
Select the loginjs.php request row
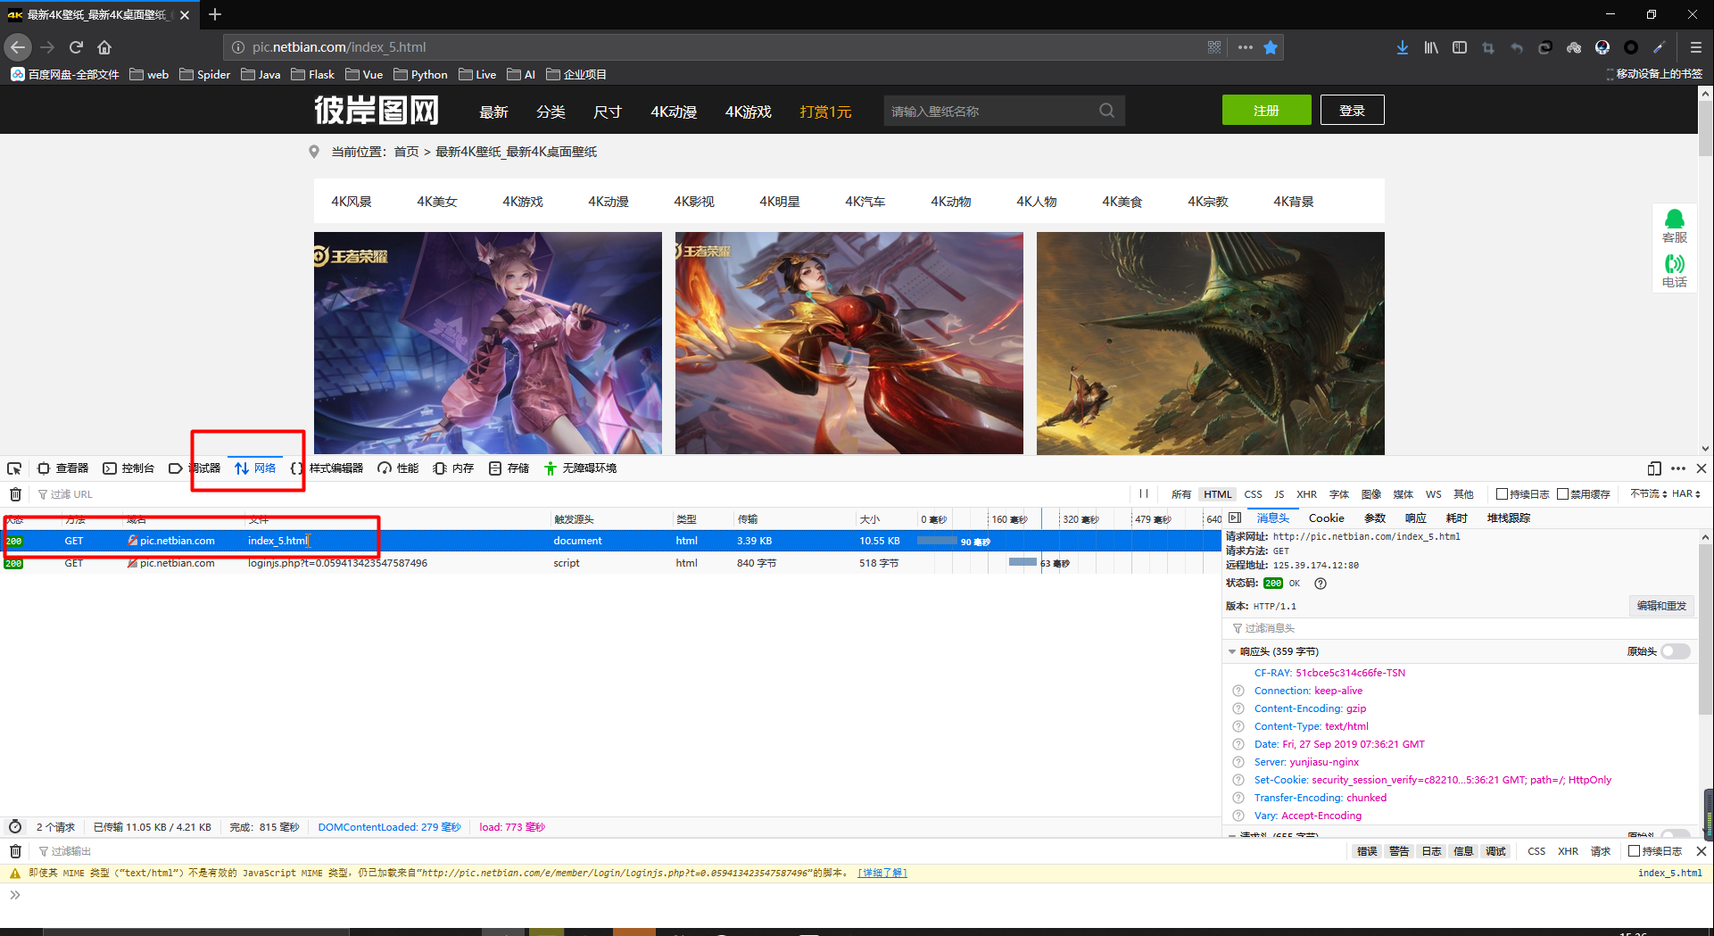(610, 563)
